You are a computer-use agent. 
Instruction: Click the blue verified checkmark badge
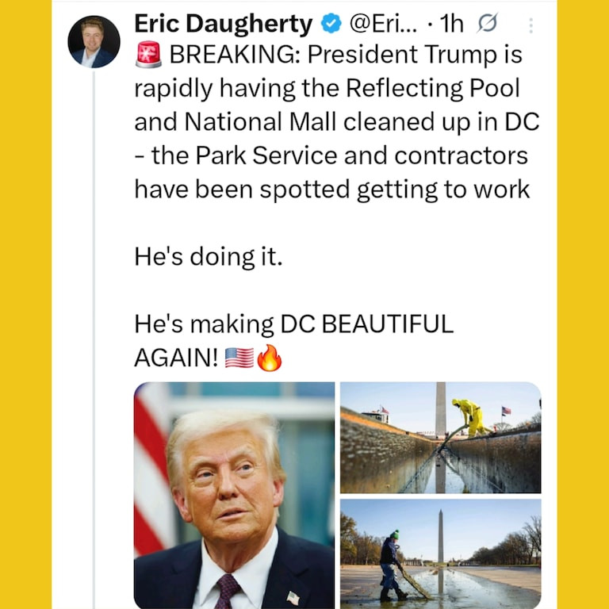coord(330,25)
